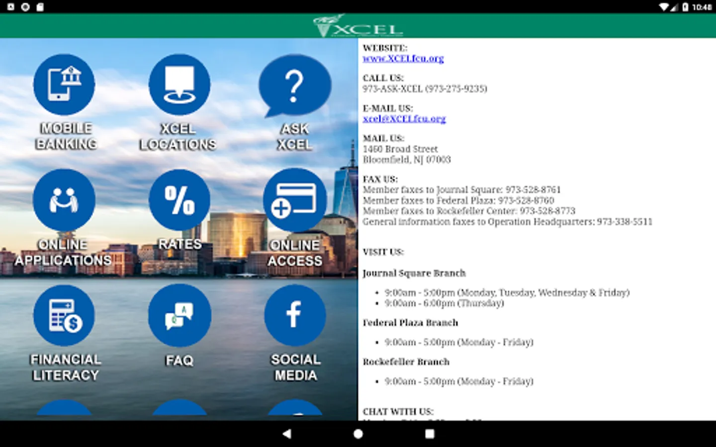
Task: Open the Mobile Banking icon
Action: point(64,85)
